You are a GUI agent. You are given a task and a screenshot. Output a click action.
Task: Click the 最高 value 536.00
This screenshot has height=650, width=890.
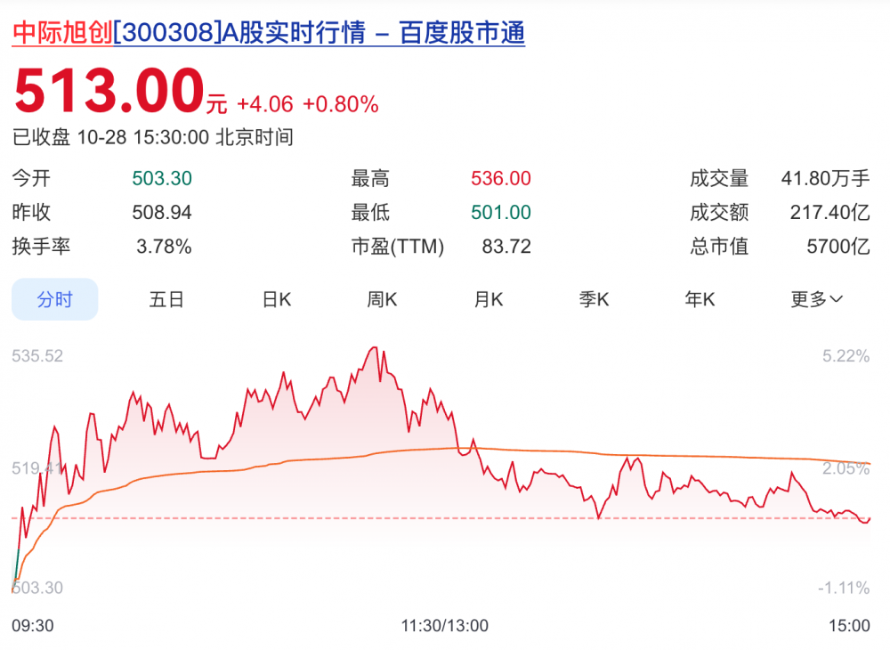pos(501,179)
